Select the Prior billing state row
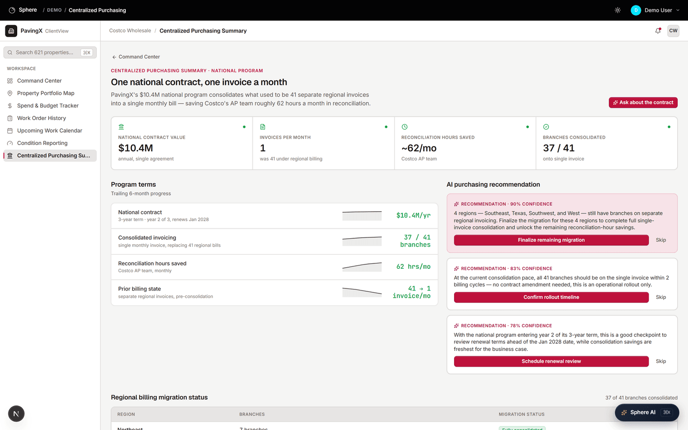Viewport: 688px width, 430px height. [274, 292]
